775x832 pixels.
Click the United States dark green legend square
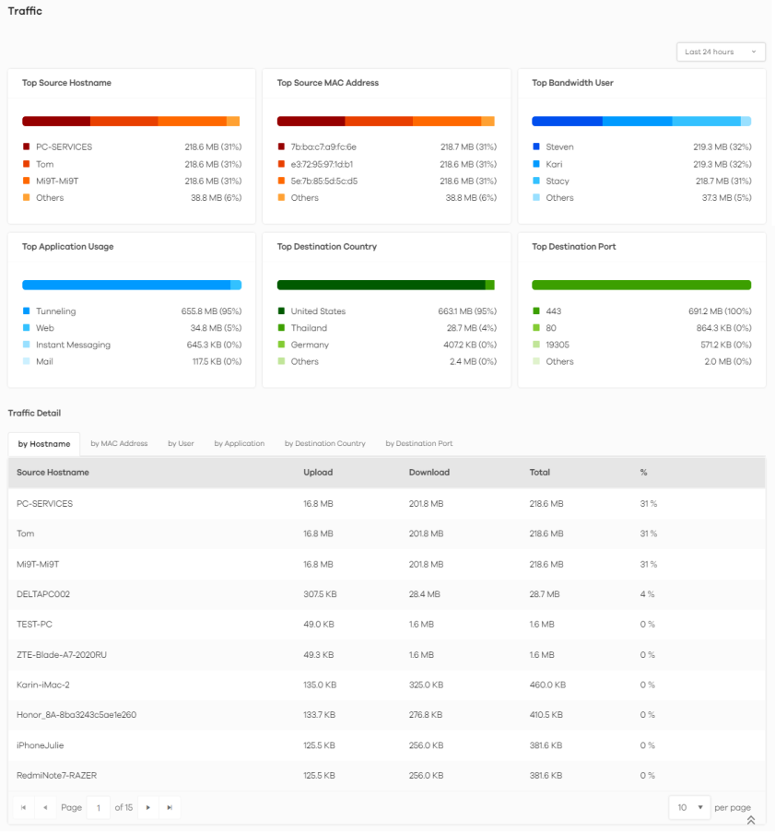(x=281, y=311)
